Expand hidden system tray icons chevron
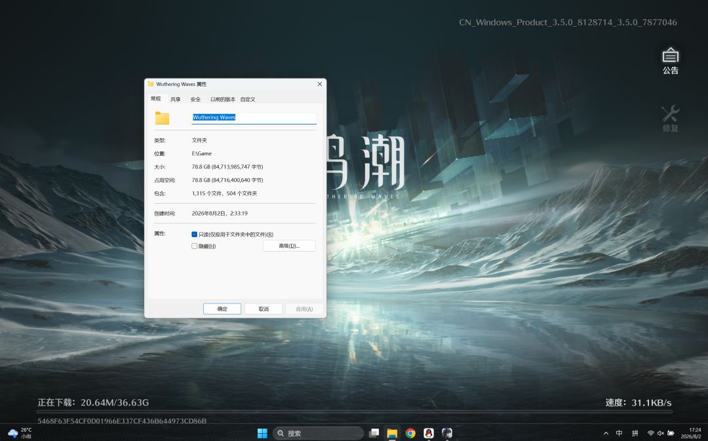This screenshot has width=708, height=441. [606, 433]
